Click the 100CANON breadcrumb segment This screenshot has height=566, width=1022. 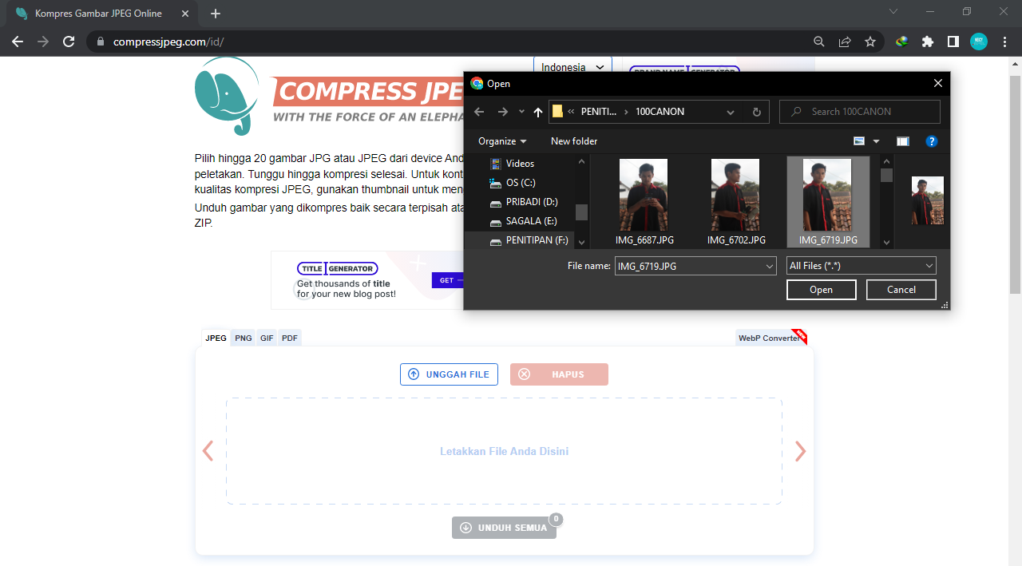click(660, 112)
